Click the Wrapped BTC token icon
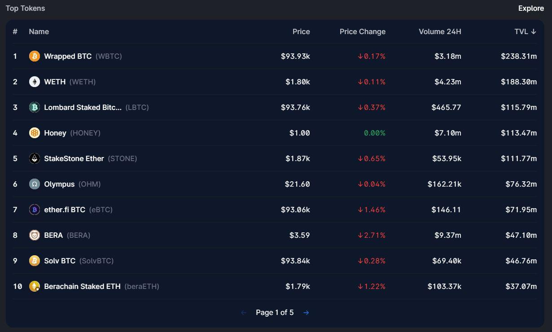Viewport: 552px width, 332px height. tap(35, 56)
